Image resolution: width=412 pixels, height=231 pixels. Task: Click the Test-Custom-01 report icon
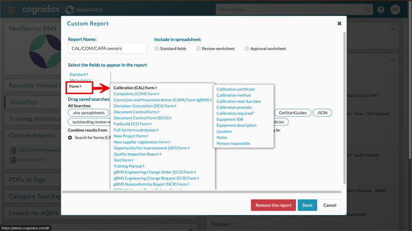tap(13, 160)
